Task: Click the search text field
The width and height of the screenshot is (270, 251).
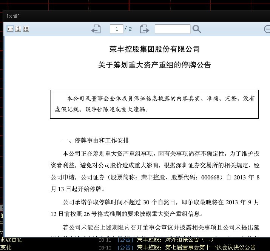Action: point(173,29)
